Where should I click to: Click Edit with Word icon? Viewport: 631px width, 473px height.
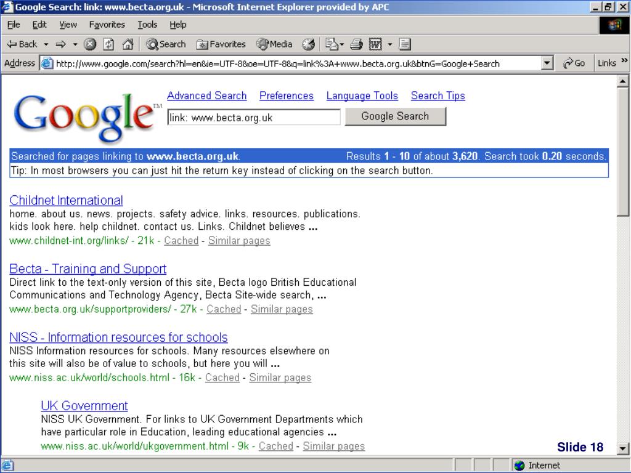[375, 44]
